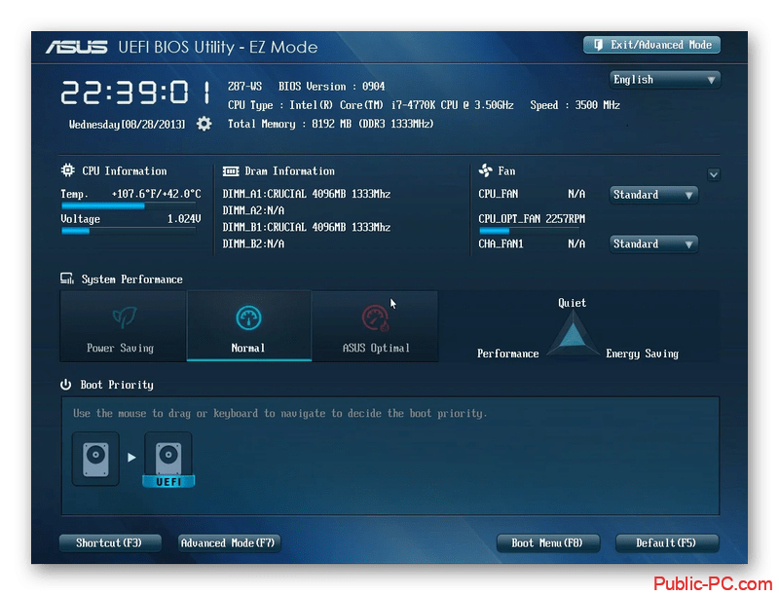Click the CPU_OPT_FAN speed bar
Image resolution: width=779 pixels, height=596 pixels.
click(529, 231)
